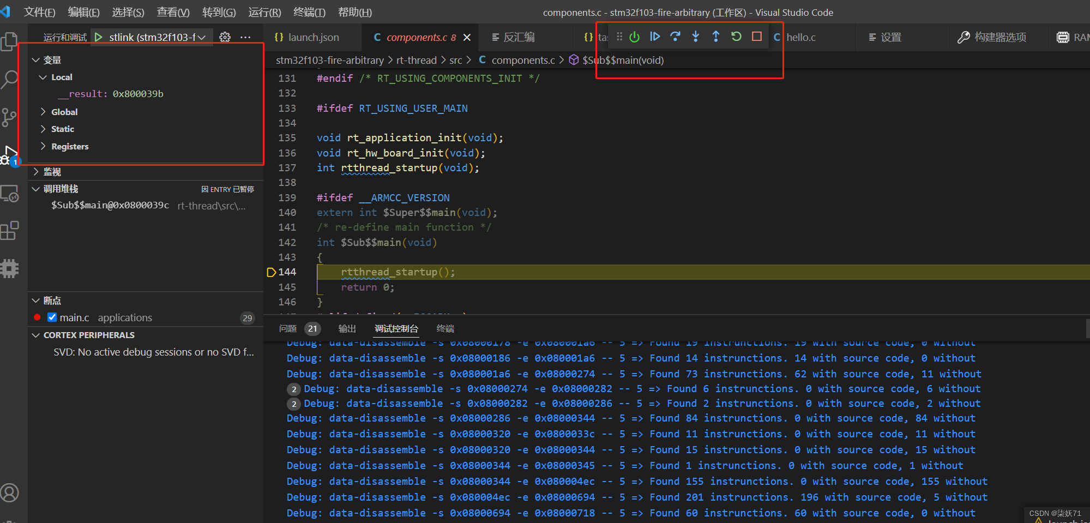Open the 查看(V) menu
This screenshot has height=523, width=1090.
click(x=173, y=12)
